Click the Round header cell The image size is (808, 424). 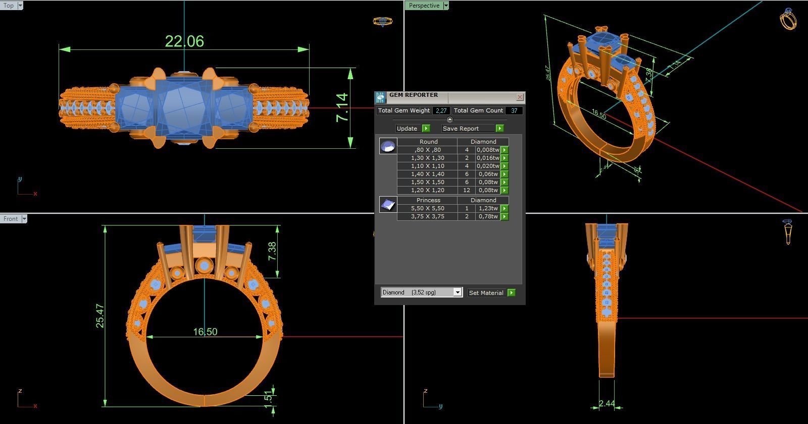(x=428, y=142)
